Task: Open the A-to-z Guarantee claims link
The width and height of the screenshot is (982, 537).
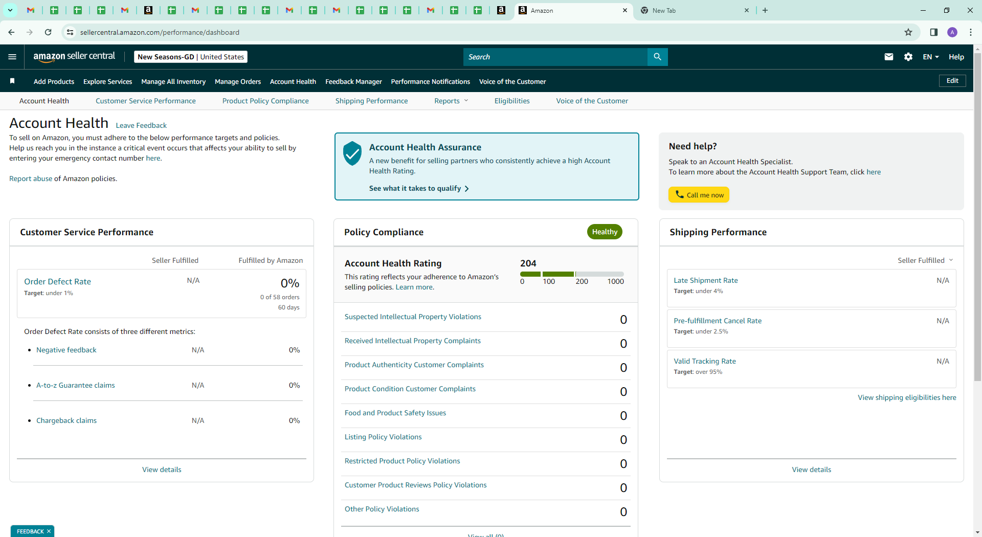Action: pyautogui.click(x=76, y=385)
